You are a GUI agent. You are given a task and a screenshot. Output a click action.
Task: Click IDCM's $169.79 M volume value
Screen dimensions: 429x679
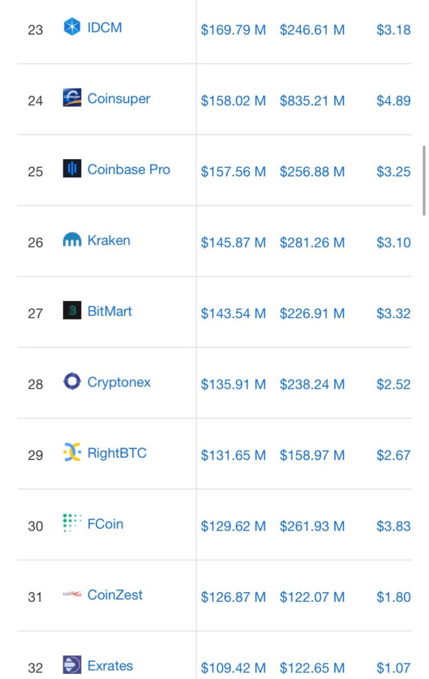click(233, 30)
